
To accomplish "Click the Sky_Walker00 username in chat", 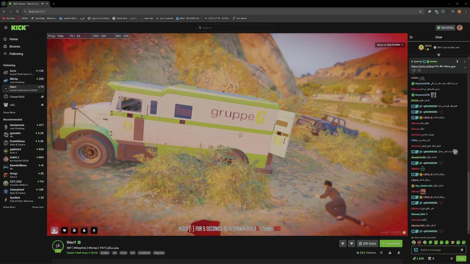I will pyautogui.click(x=424, y=186).
